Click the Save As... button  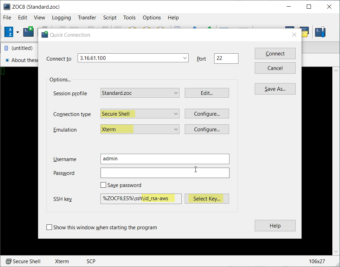click(x=275, y=89)
